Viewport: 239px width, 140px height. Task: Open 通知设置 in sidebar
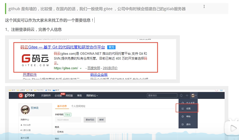26,130
